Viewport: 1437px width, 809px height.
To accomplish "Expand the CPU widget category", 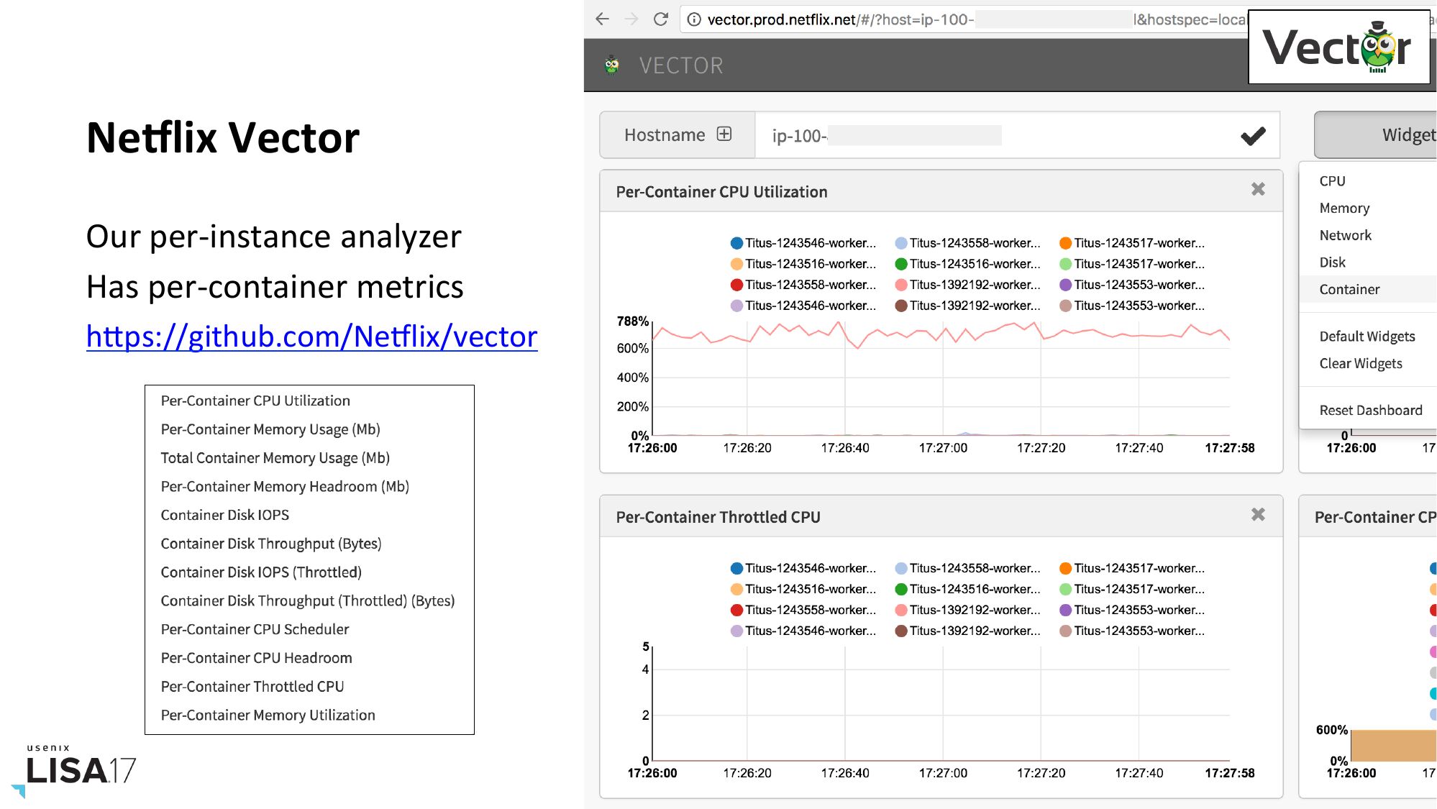I will coord(1332,181).
